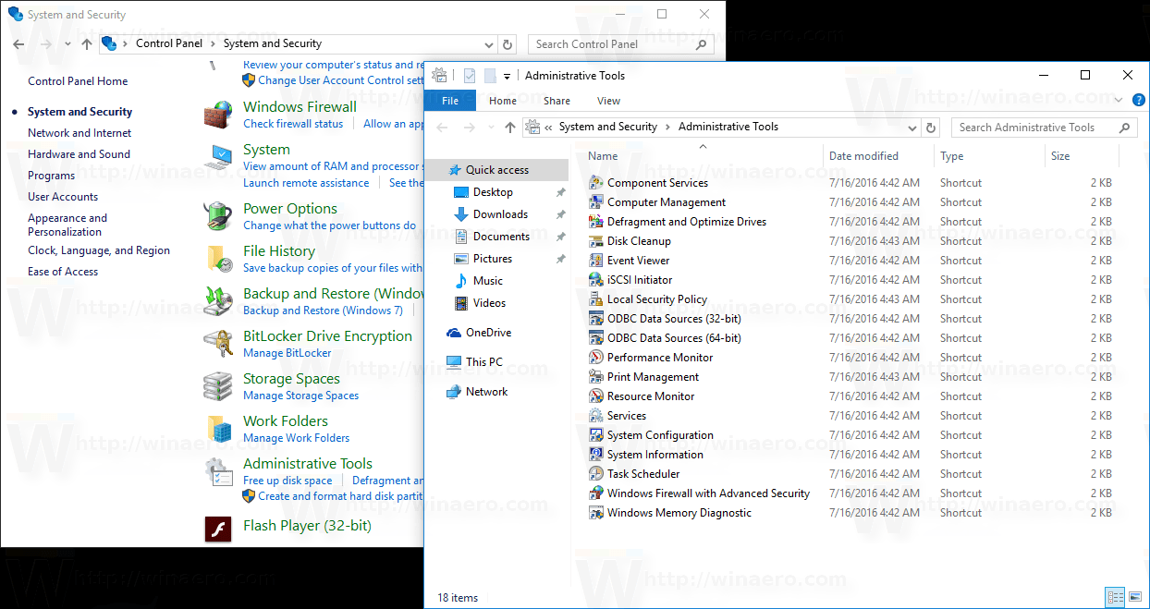Expand the Quick Access Toolbar customization arrow

click(x=507, y=75)
